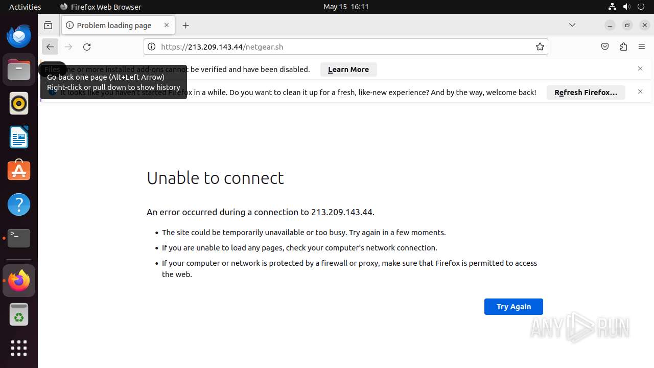This screenshot has height=368, width=654.
Task: Open the system status menu power arrow
Action: pyautogui.click(x=642, y=7)
